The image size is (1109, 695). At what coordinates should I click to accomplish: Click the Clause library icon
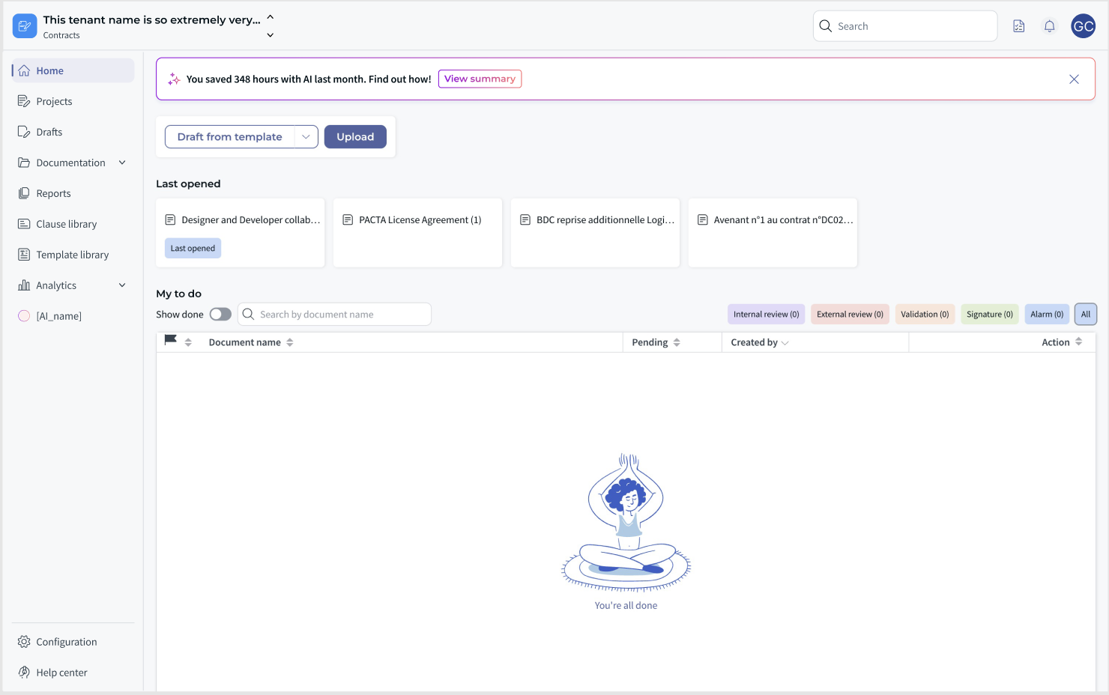pyautogui.click(x=24, y=224)
